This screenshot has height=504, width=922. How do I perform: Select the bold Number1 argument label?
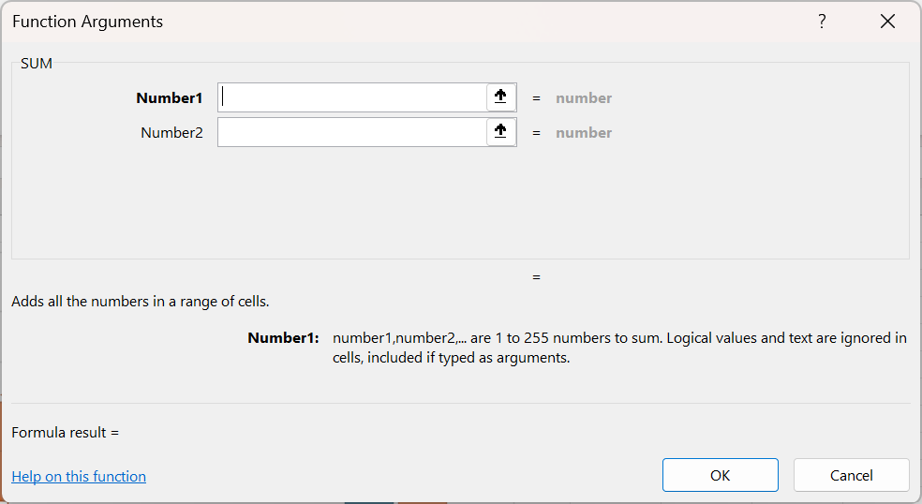coord(170,98)
